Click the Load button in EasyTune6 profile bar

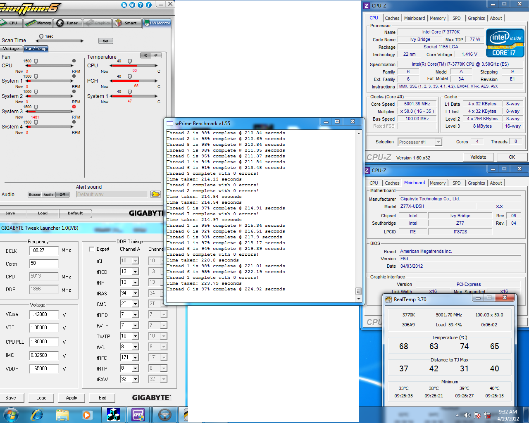click(x=43, y=213)
